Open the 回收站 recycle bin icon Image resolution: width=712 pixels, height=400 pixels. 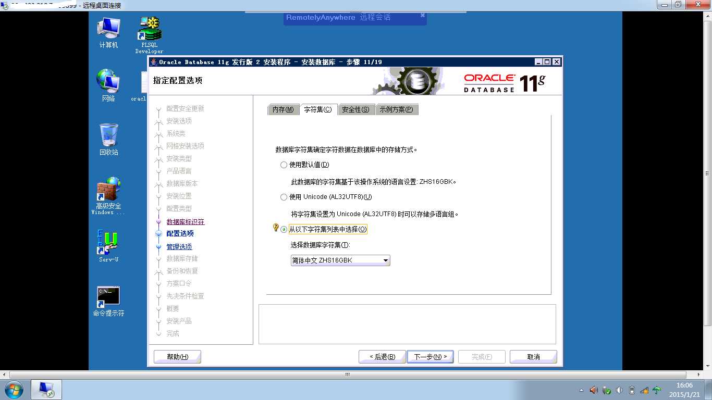click(x=108, y=139)
